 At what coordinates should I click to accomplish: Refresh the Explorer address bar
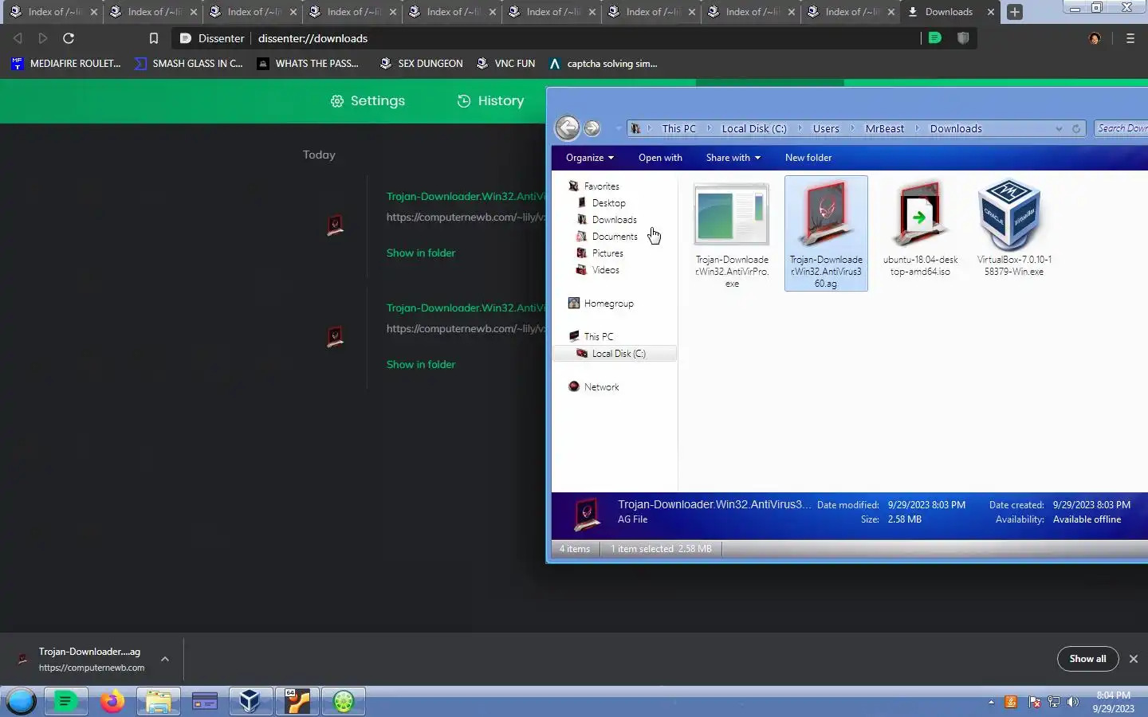[1076, 128]
